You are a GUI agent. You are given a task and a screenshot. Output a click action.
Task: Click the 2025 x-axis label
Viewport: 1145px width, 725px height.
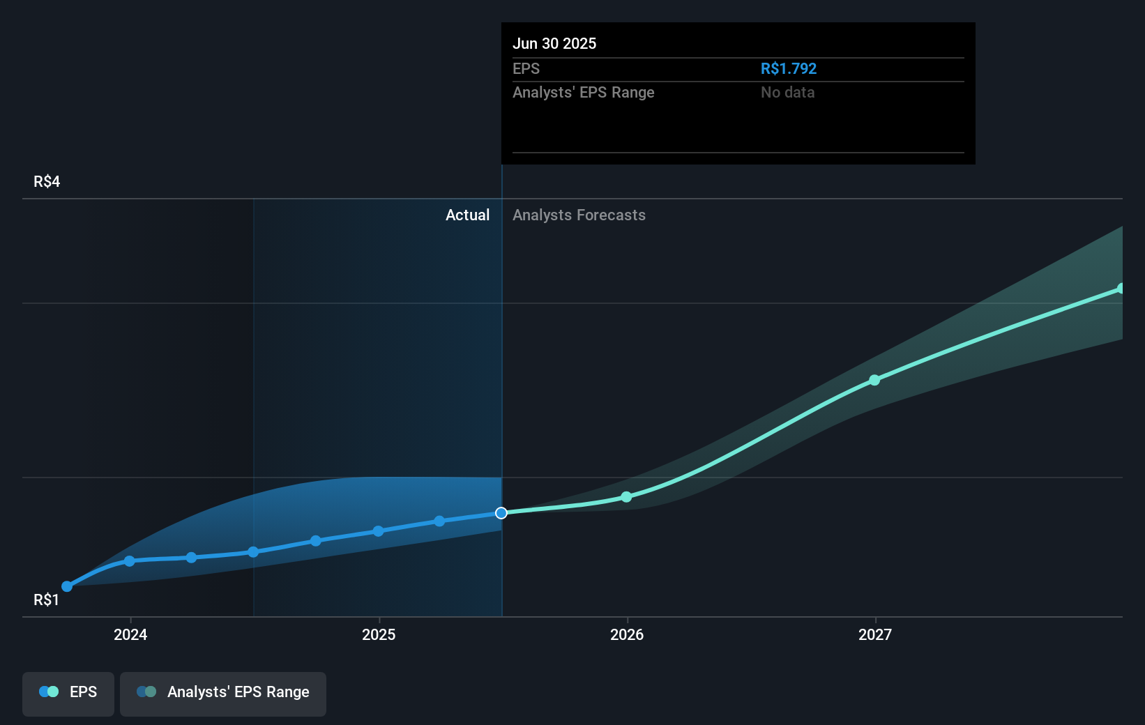coord(379,634)
